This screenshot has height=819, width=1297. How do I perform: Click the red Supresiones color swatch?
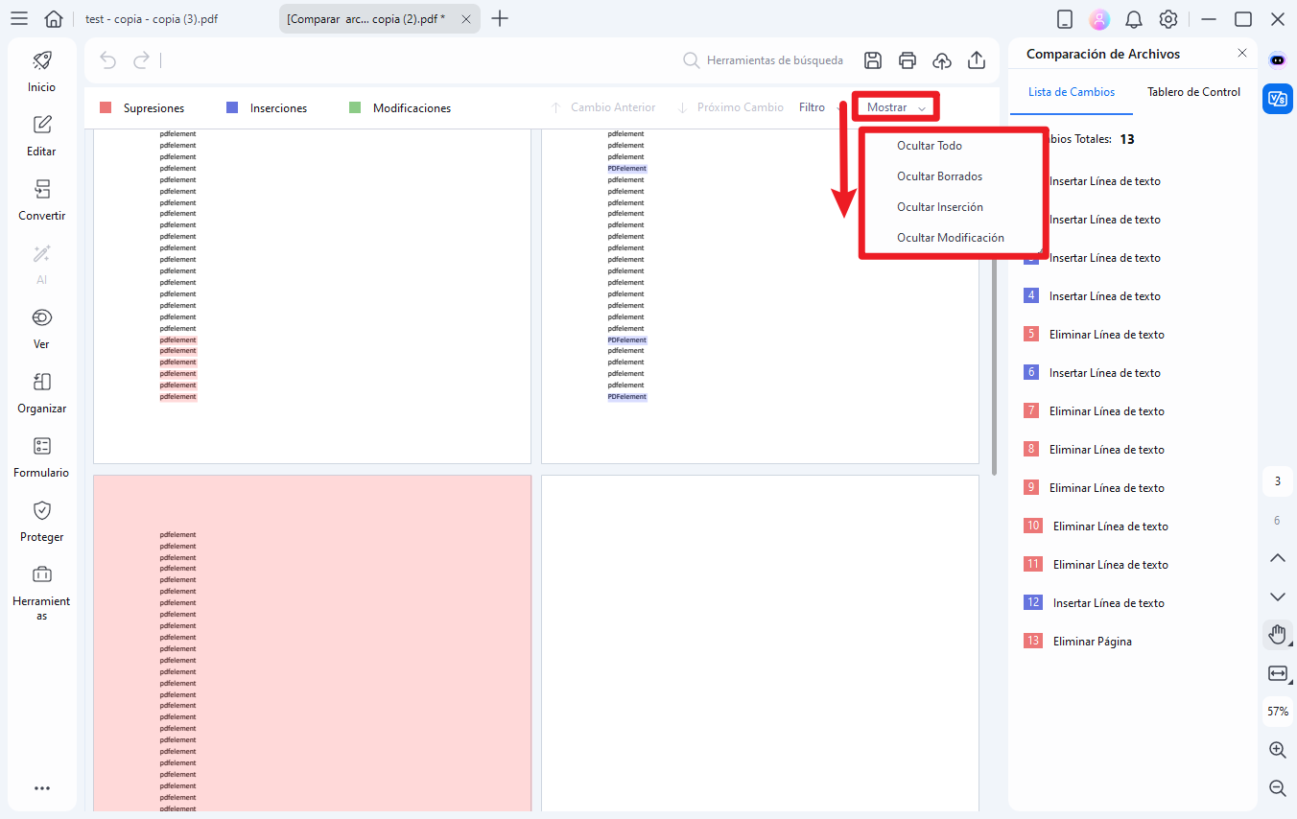click(x=106, y=108)
